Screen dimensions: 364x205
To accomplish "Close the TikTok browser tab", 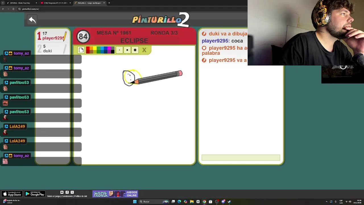I will pos(36,3).
